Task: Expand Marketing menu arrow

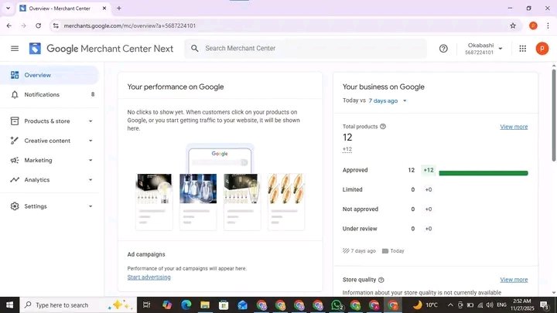Action: (91, 161)
